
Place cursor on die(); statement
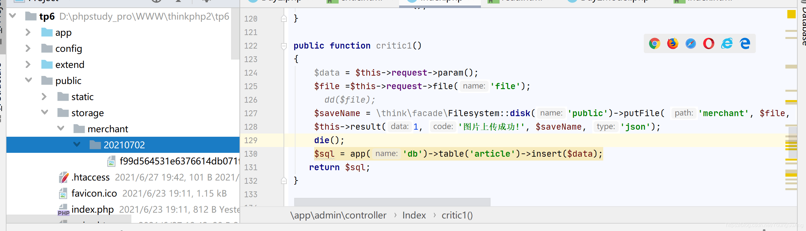coord(329,140)
